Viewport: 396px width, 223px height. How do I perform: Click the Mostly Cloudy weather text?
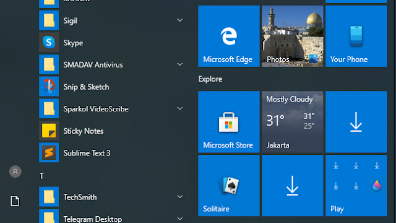click(290, 99)
